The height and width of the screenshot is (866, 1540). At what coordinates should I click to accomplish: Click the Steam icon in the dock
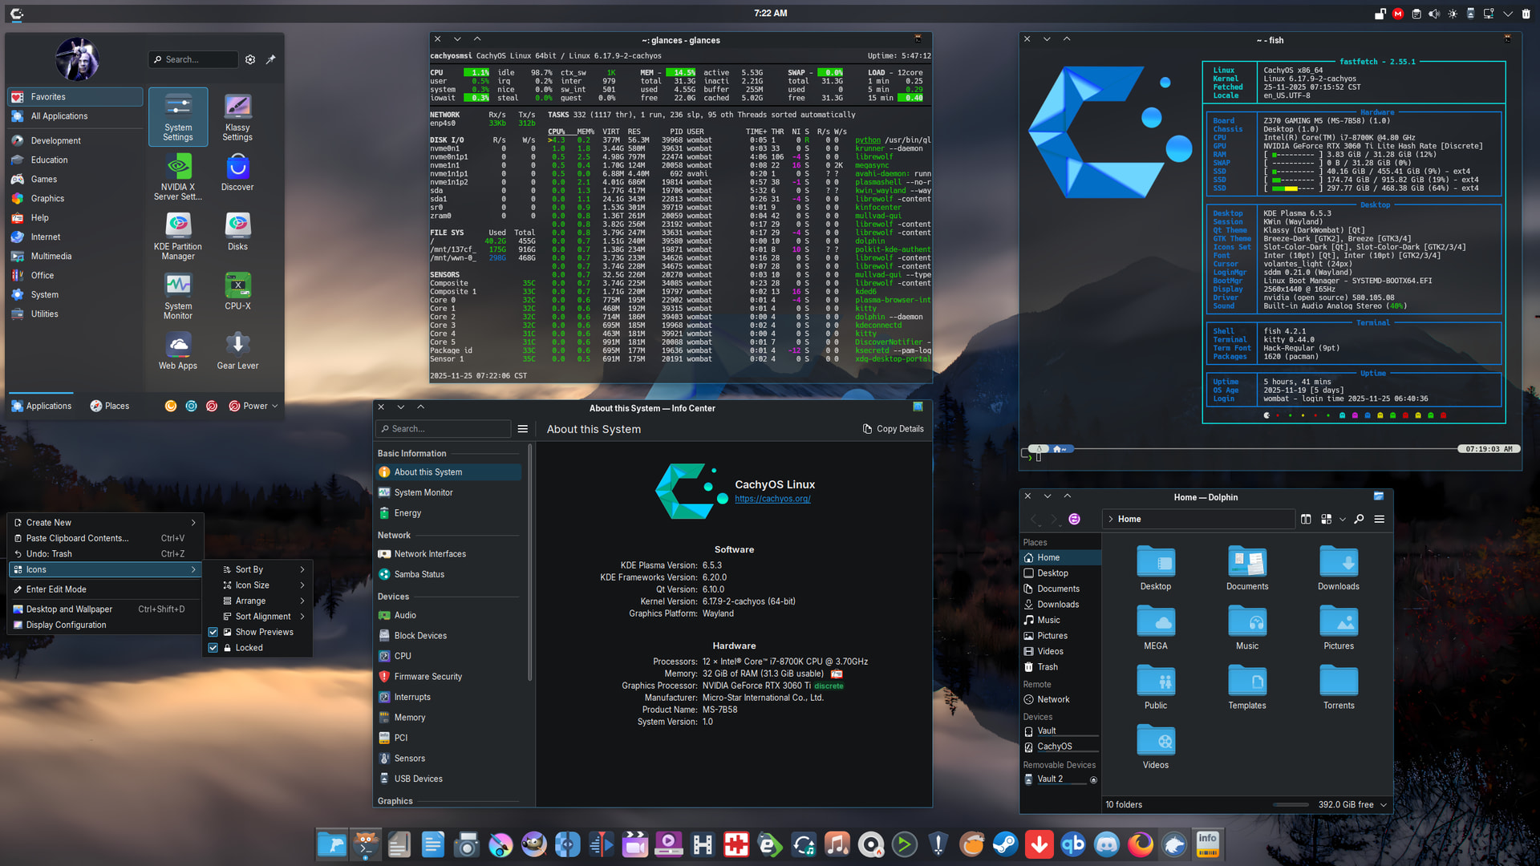click(x=1005, y=844)
